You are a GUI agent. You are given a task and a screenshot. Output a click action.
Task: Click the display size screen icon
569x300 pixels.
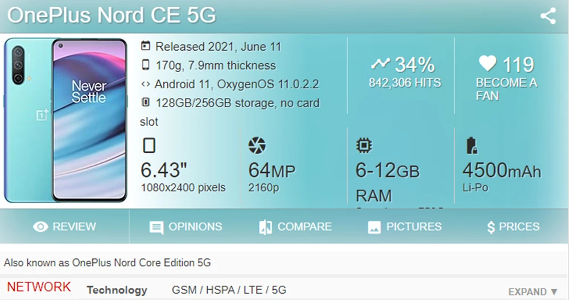click(149, 146)
